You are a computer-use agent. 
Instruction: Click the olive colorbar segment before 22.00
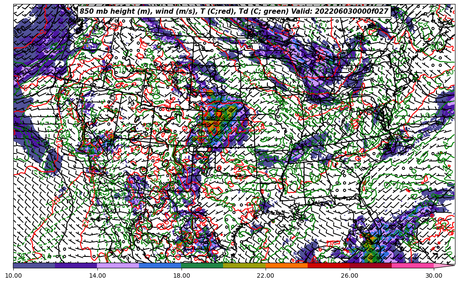pos(244,265)
